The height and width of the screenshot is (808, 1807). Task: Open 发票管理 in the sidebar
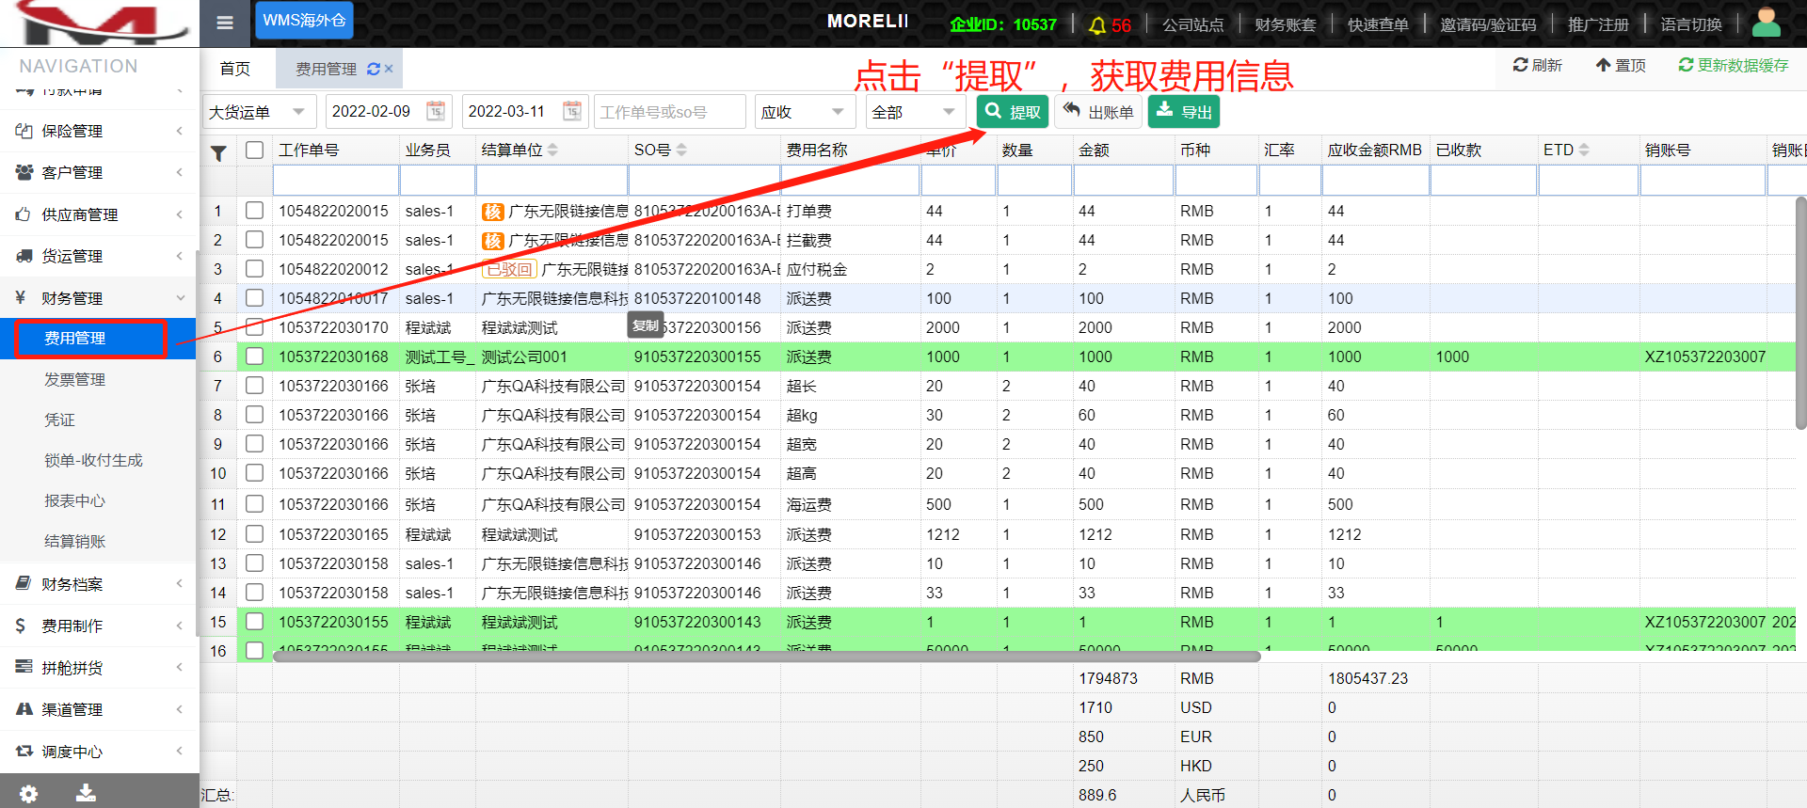[75, 379]
